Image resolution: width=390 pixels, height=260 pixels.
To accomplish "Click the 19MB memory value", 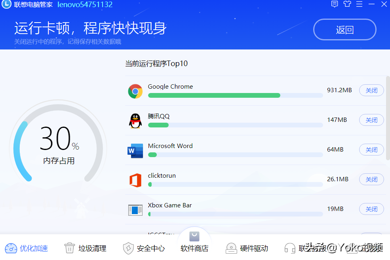I will coord(335,209).
